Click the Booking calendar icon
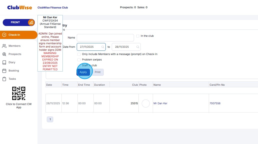The image size is (258, 144). click(4, 70)
